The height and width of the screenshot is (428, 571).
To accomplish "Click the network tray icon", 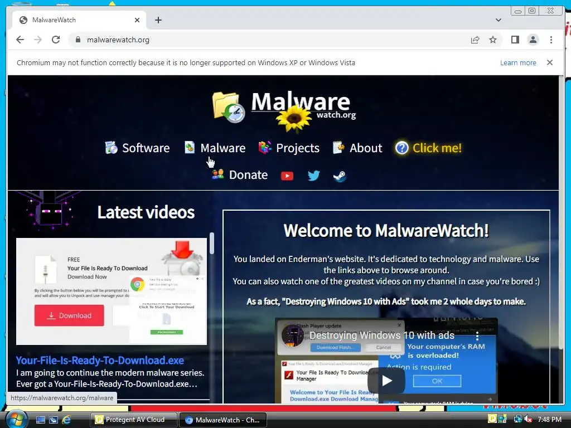I will [x=517, y=419].
